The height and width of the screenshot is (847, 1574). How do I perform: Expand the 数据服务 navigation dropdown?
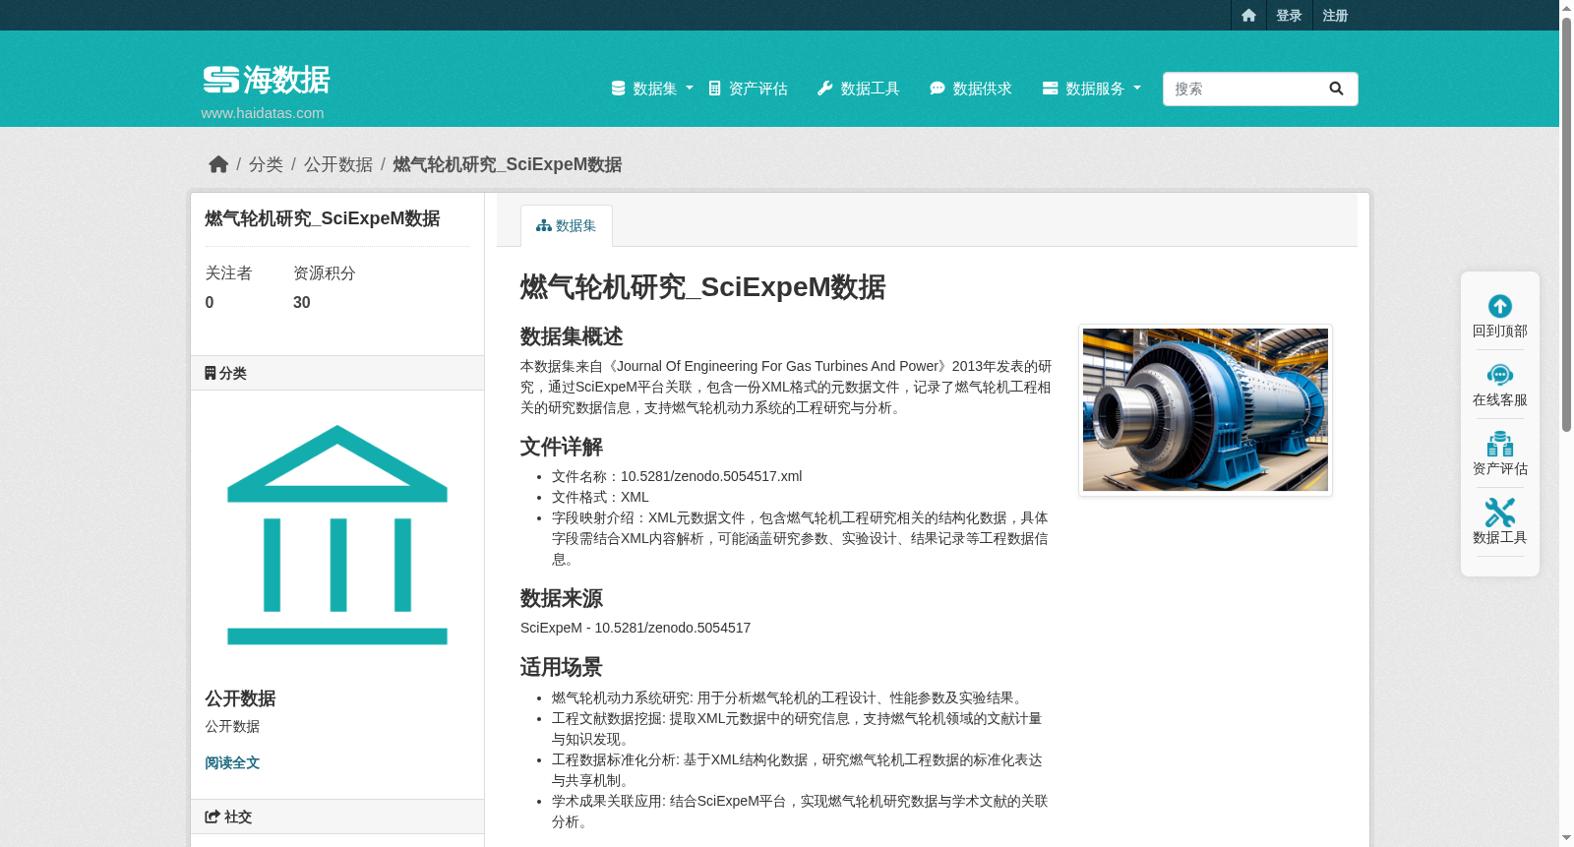[x=1092, y=89]
